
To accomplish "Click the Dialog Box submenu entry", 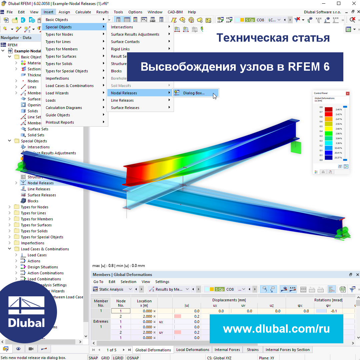I will coord(195,93).
